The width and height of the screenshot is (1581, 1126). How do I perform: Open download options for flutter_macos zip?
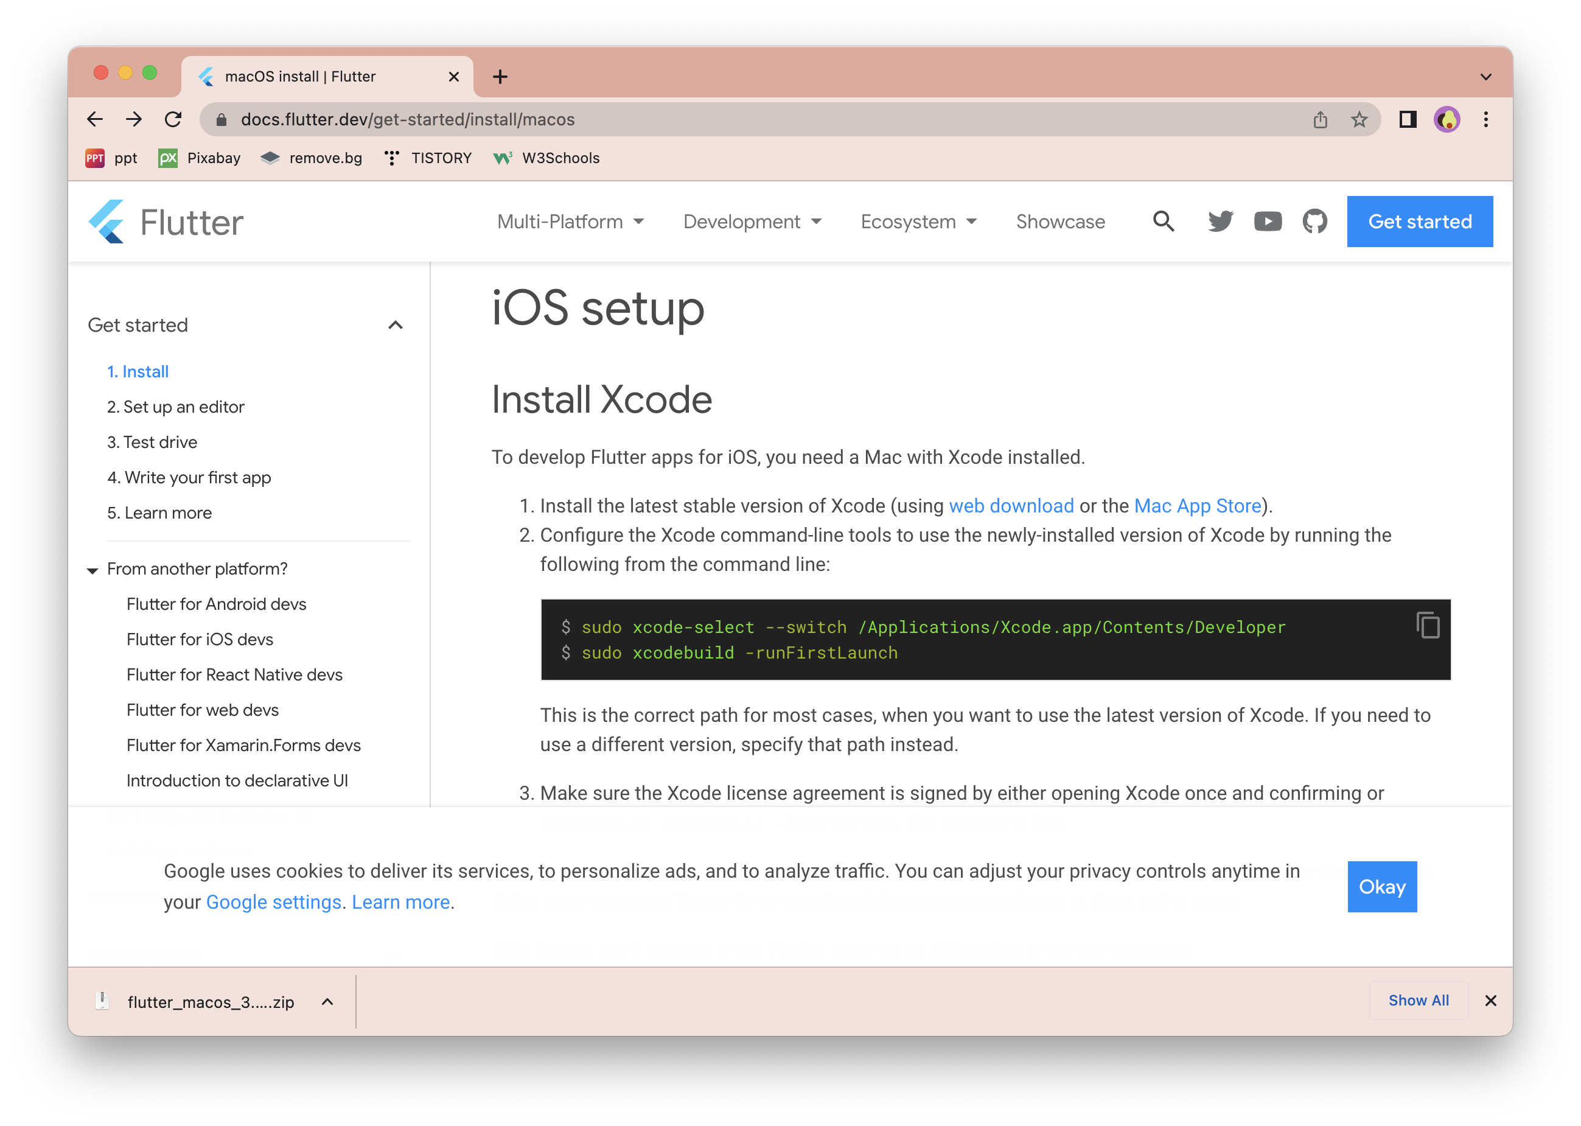(x=327, y=1002)
